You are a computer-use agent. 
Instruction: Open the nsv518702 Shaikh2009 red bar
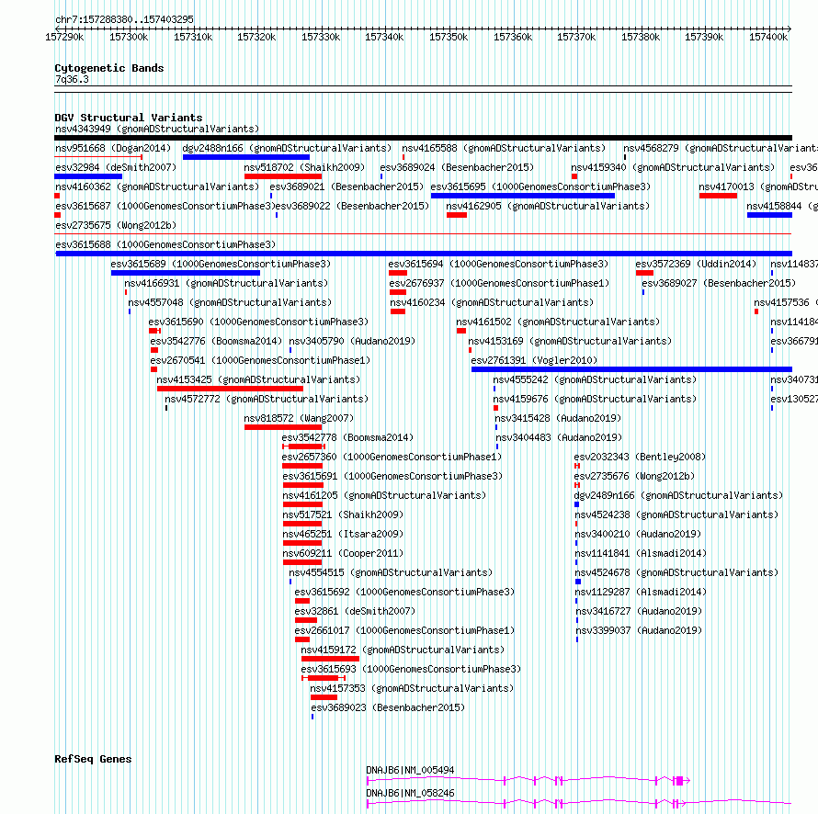click(283, 176)
